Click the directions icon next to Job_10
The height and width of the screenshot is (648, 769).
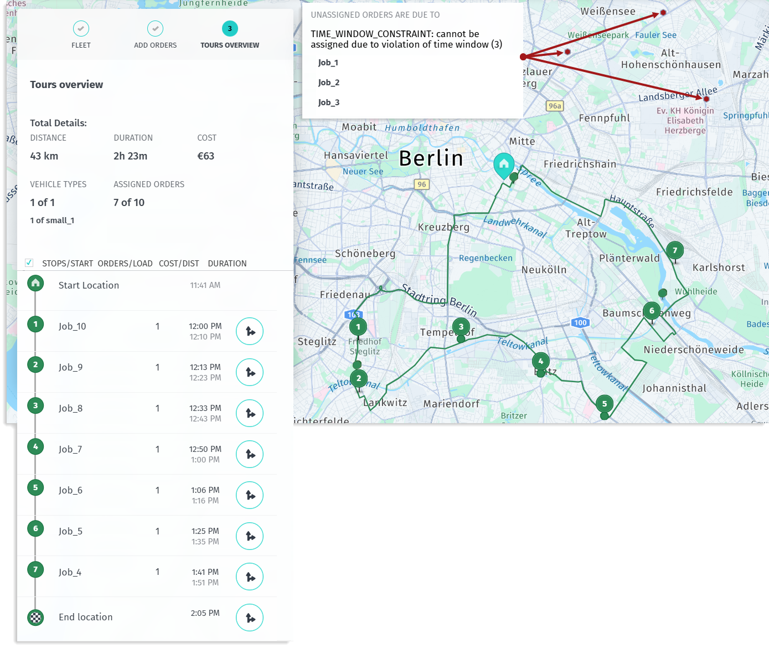click(x=250, y=331)
